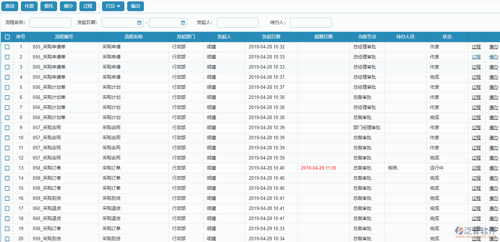Open start date calendar picker icon
The image size is (500, 242).
[139, 23]
